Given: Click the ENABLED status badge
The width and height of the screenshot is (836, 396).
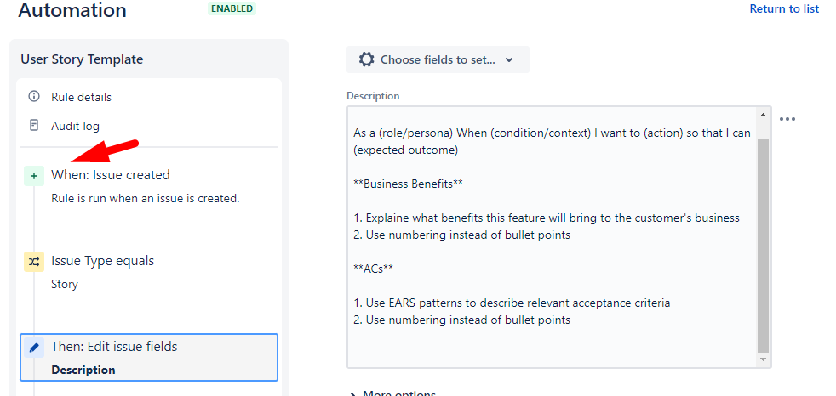Looking at the screenshot, I should pyautogui.click(x=232, y=8).
